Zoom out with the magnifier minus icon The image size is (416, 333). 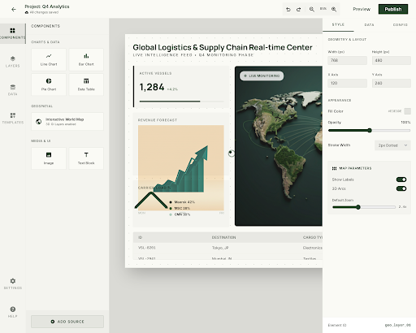(312, 10)
